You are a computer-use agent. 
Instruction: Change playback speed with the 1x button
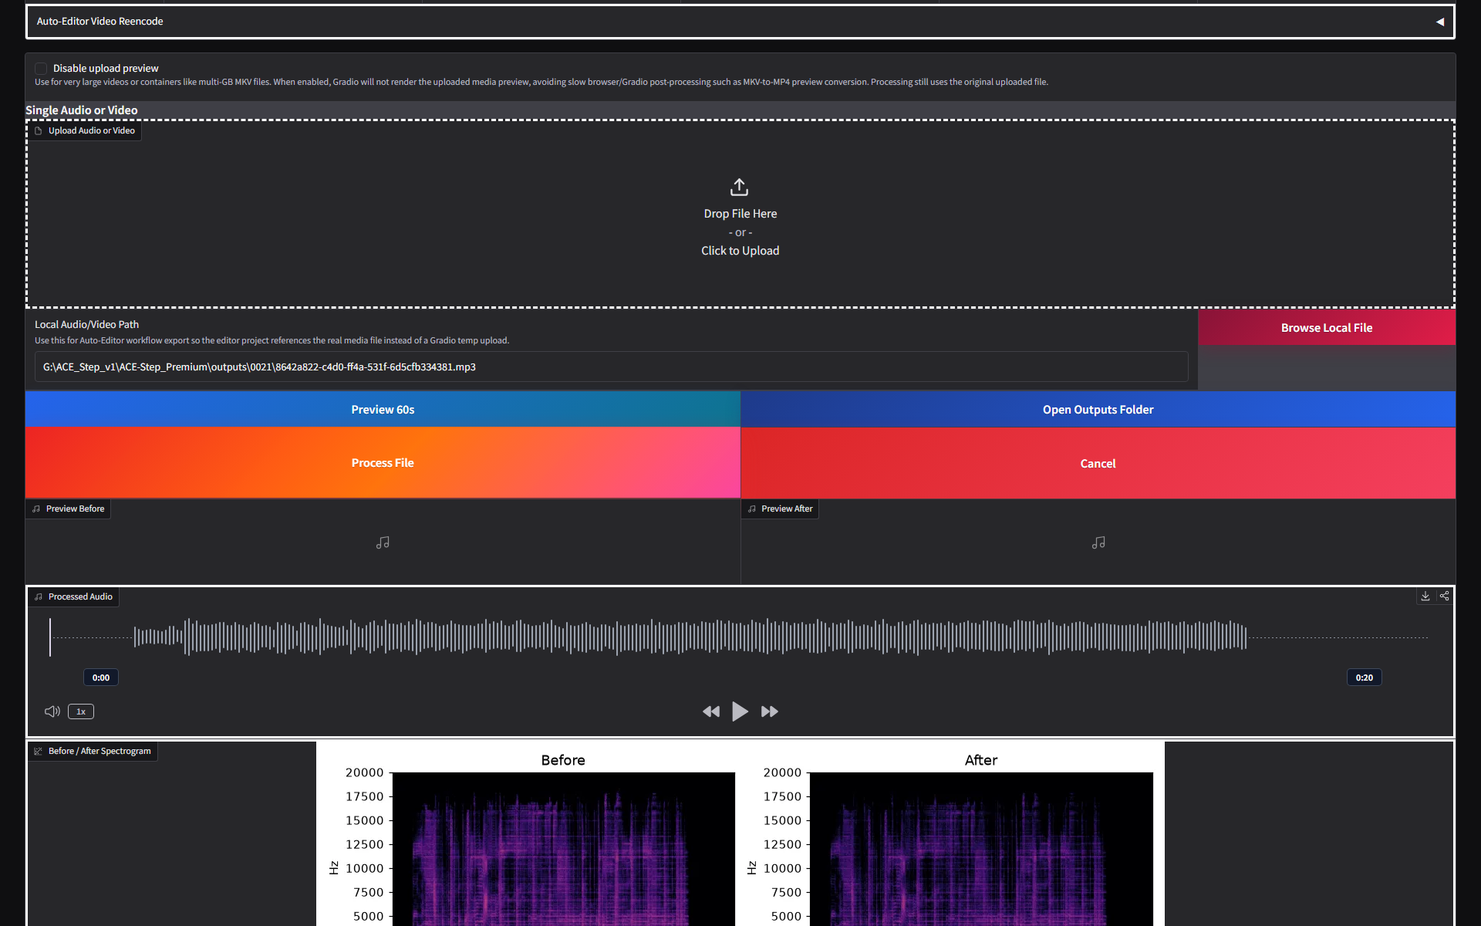point(81,711)
